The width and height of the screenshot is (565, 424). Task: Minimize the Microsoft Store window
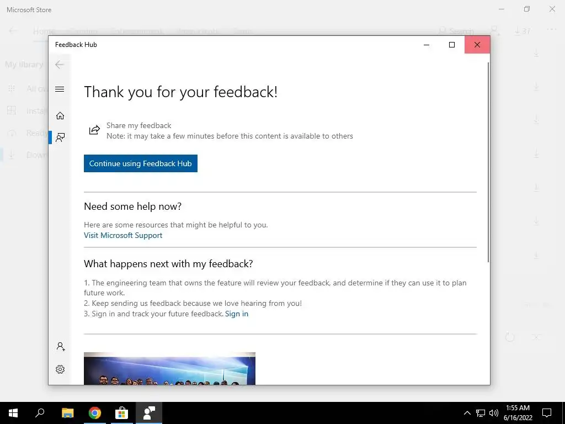click(502, 9)
